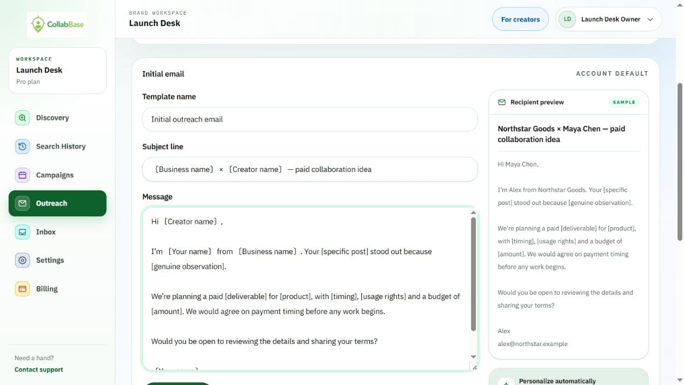Click the Brand Workspace Launch Desk title
Viewport: 684px width, 385px height.
pos(155,23)
